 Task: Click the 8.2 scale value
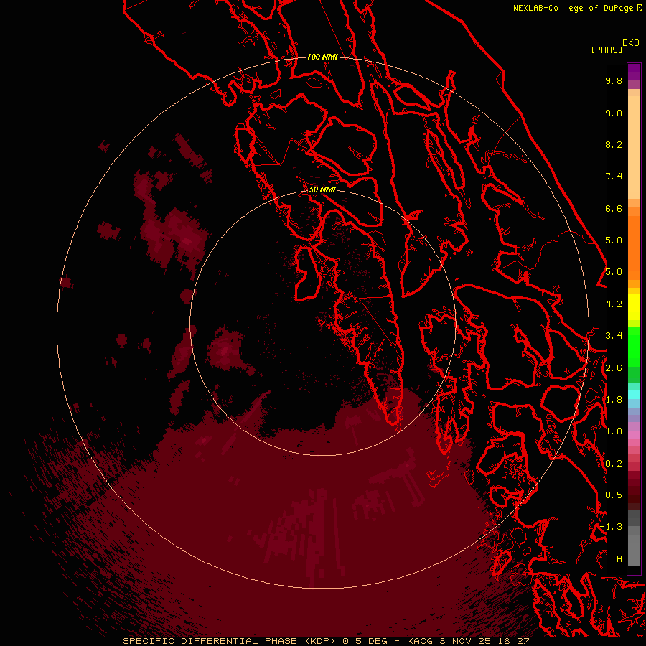coord(614,144)
